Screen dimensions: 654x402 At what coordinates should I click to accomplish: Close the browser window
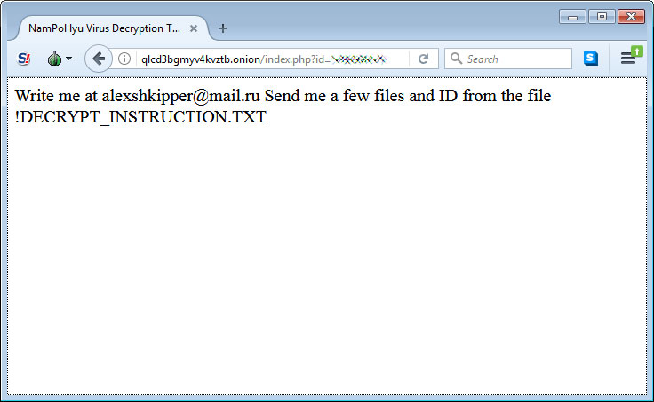(x=631, y=17)
